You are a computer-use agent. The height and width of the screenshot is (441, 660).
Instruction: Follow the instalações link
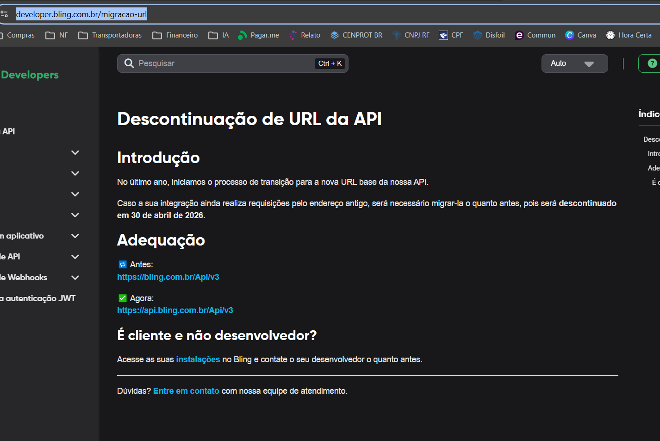point(198,359)
